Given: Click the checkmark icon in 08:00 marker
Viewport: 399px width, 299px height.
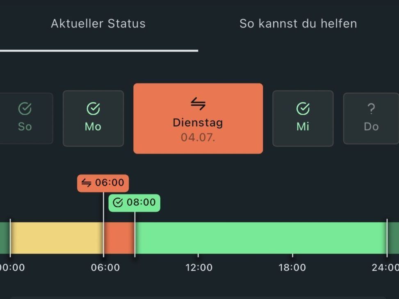Looking at the screenshot, I should click(118, 203).
